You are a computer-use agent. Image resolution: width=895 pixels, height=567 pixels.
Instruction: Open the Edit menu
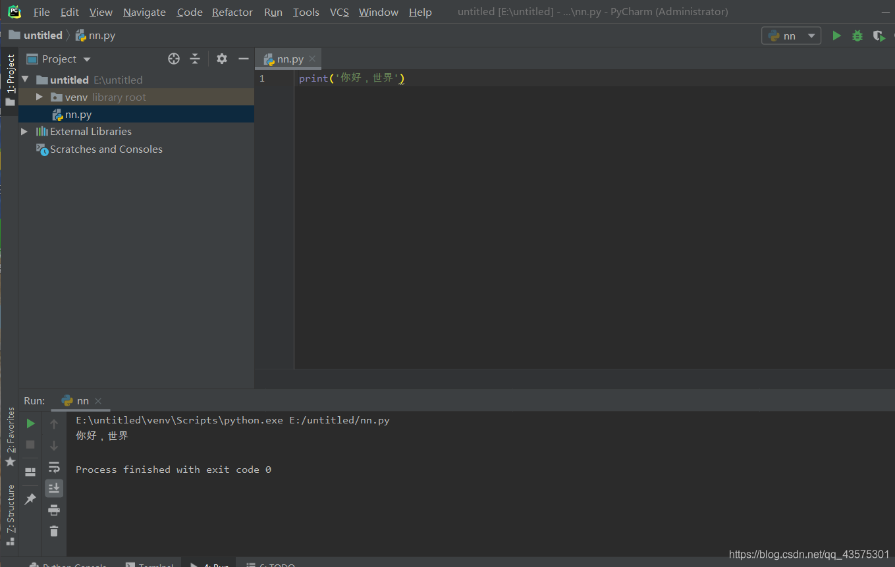pos(69,12)
